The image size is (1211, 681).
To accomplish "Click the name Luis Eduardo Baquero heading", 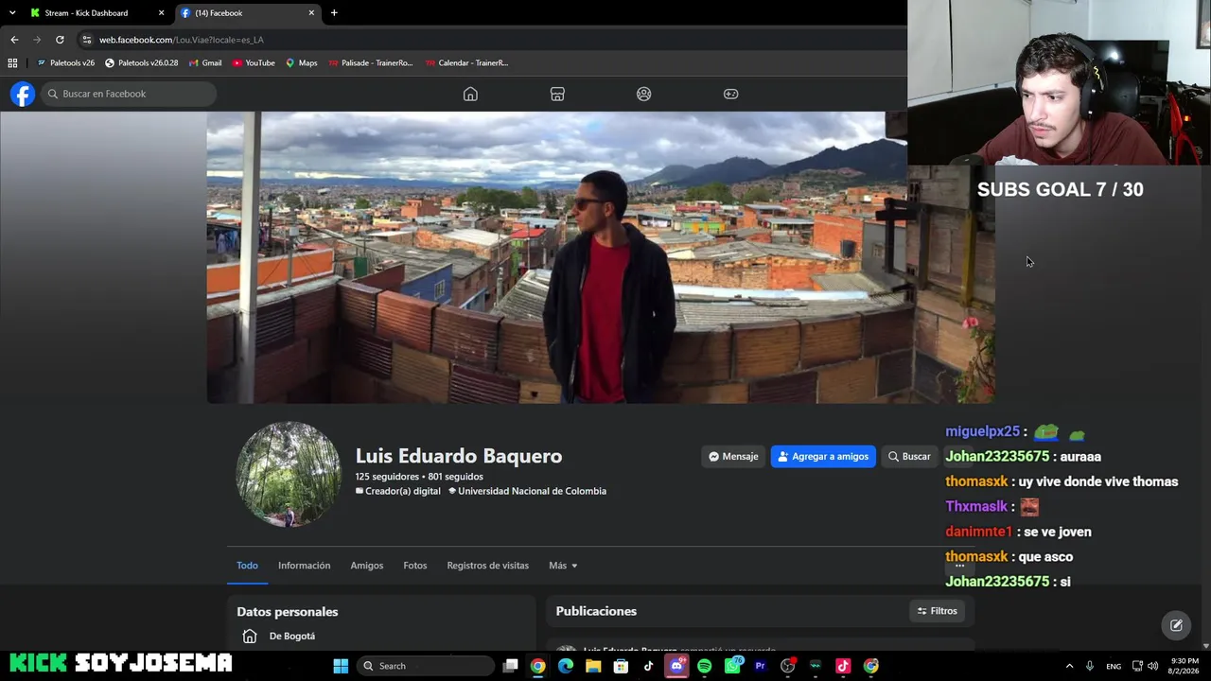I will [459, 456].
